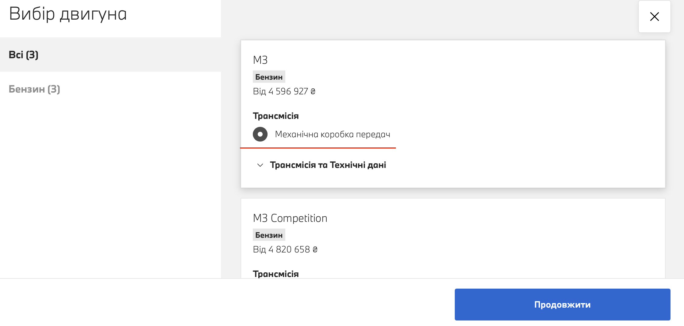Click the "Вибір двигуна" dialog heading
Image resolution: width=684 pixels, height=326 pixels.
click(68, 14)
